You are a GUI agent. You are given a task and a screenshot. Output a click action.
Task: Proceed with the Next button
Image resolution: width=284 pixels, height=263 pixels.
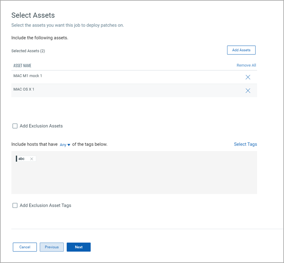pyautogui.click(x=79, y=247)
